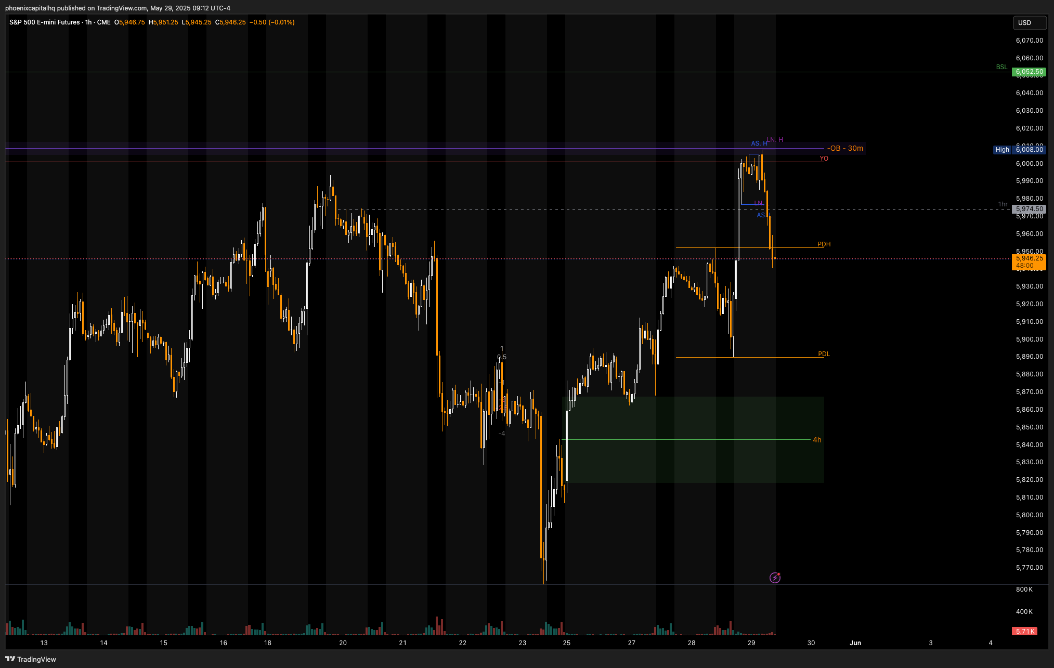Click the YO level label
The image size is (1054, 668).
(824, 159)
